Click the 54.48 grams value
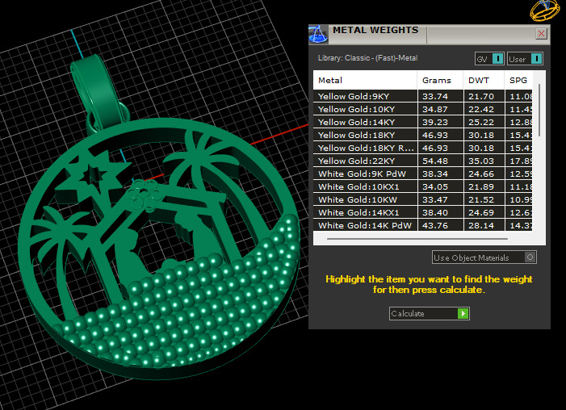Screen dimensions: 566x410 [435, 161]
